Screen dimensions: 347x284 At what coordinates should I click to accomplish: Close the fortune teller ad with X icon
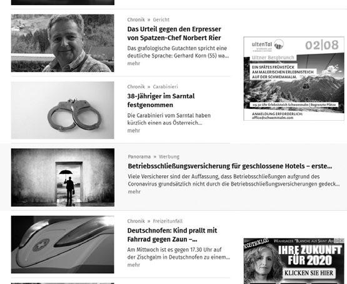tap(342, 240)
